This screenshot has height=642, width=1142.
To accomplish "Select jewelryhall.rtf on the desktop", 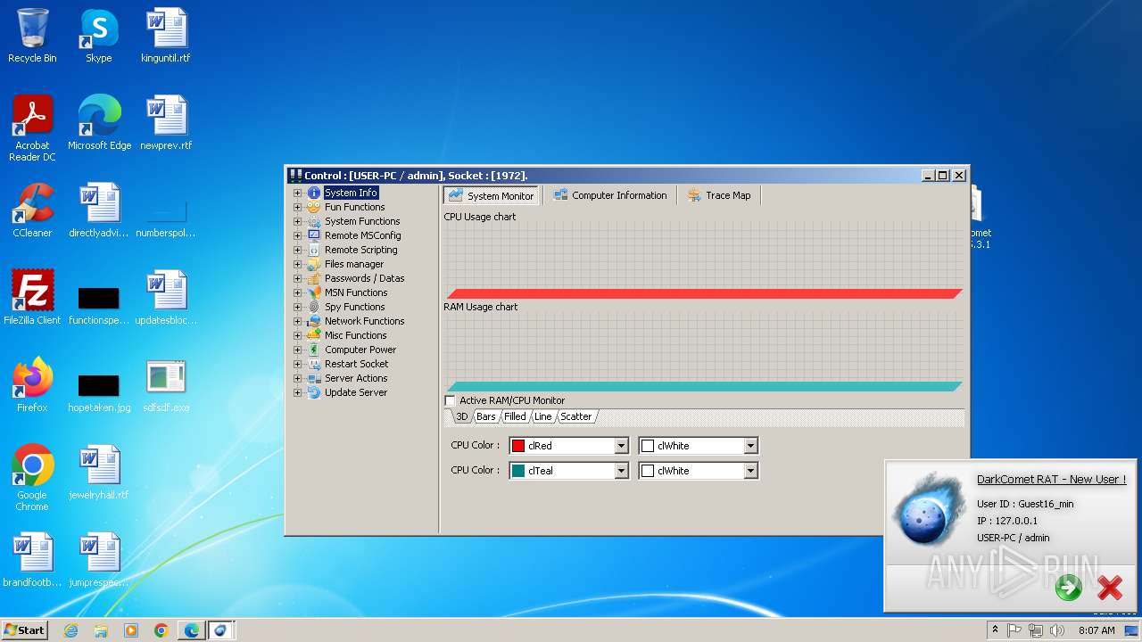I will [99, 473].
